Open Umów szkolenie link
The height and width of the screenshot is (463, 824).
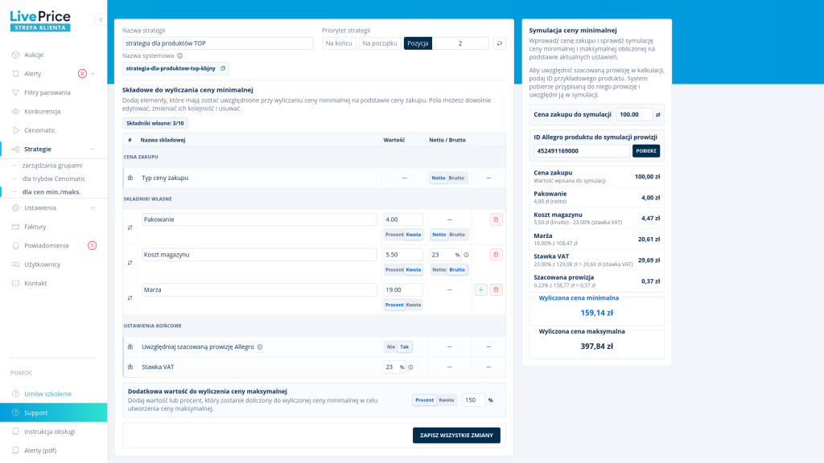(47, 394)
